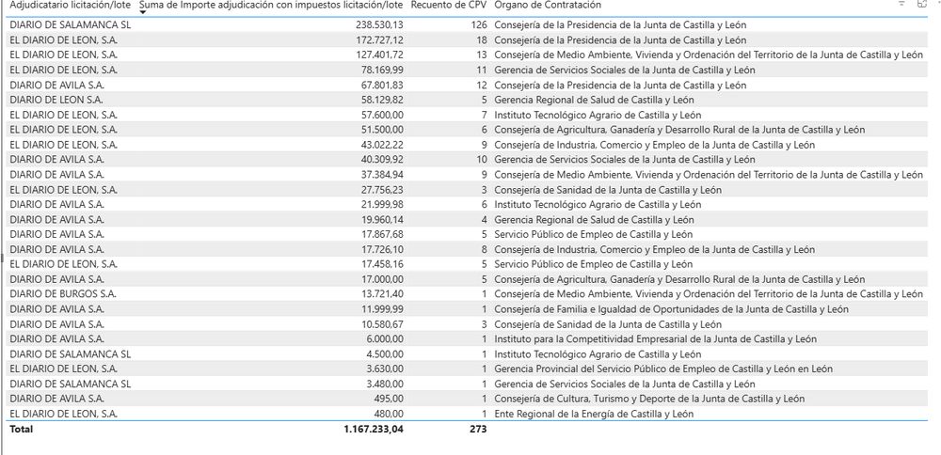Select the CPV count 10

click(x=481, y=160)
